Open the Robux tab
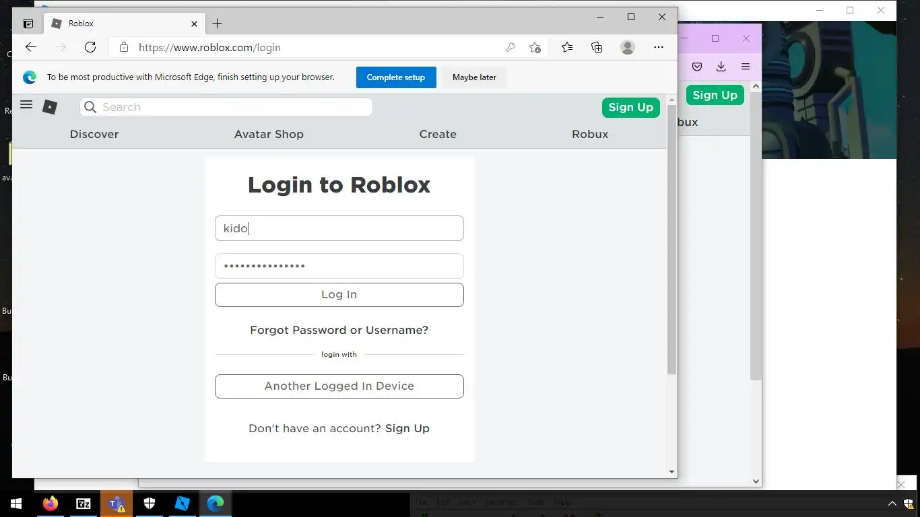This screenshot has height=517, width=920. click(590, 134)
